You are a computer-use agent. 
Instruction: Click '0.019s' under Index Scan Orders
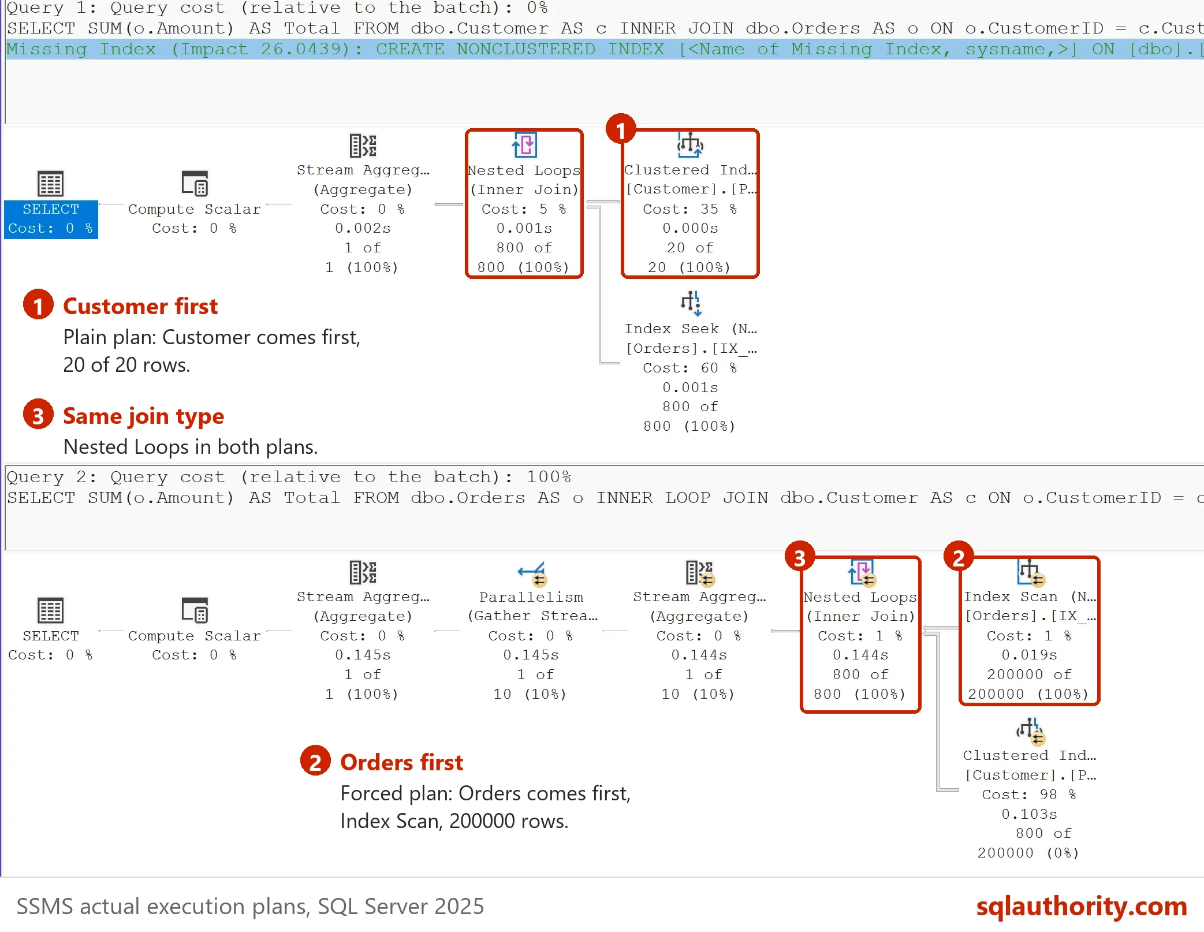pyautogui.click(x=1030, y=655)
